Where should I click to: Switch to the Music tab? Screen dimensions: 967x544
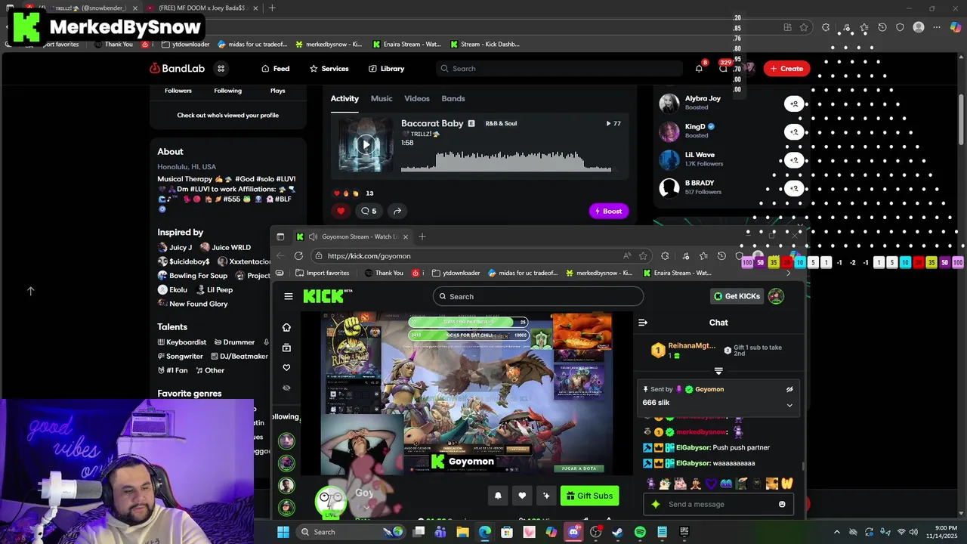(382, 99)
